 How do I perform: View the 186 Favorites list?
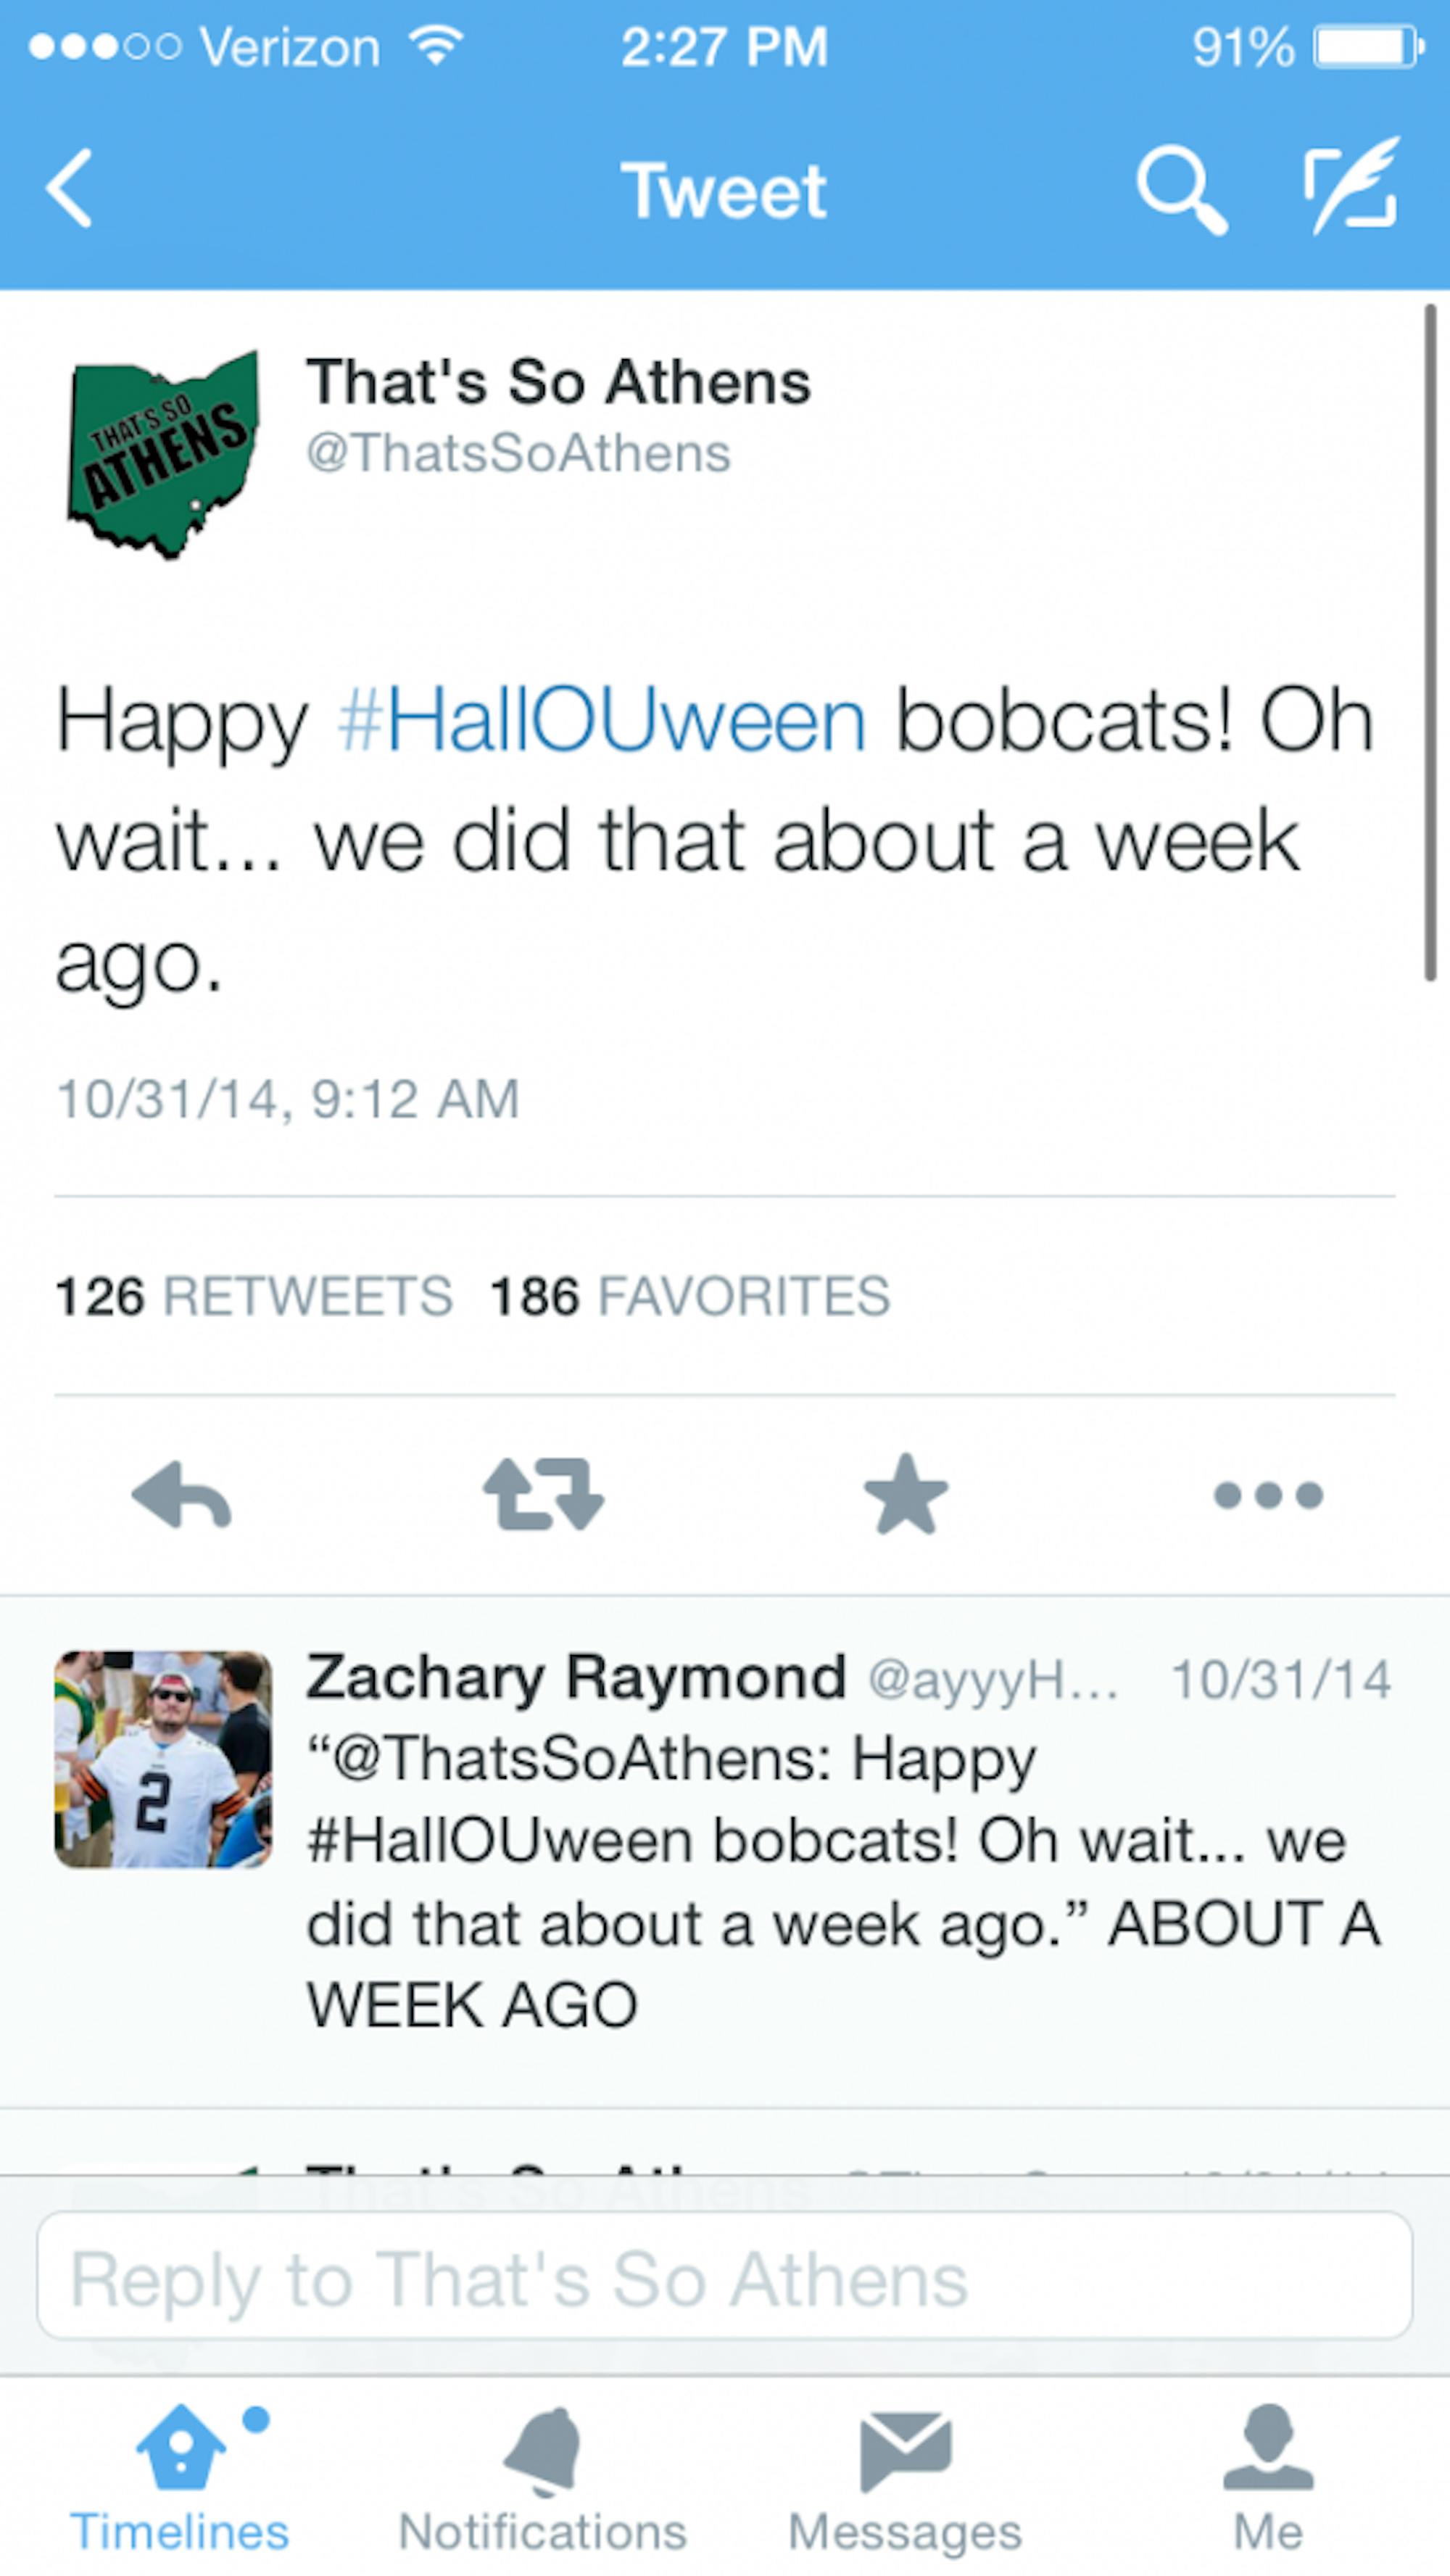click(689, 1296)
